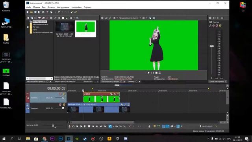This screenshot has width=252, height=142.
Task: Open the preview window hamburger menu
Action: (159, 73)
